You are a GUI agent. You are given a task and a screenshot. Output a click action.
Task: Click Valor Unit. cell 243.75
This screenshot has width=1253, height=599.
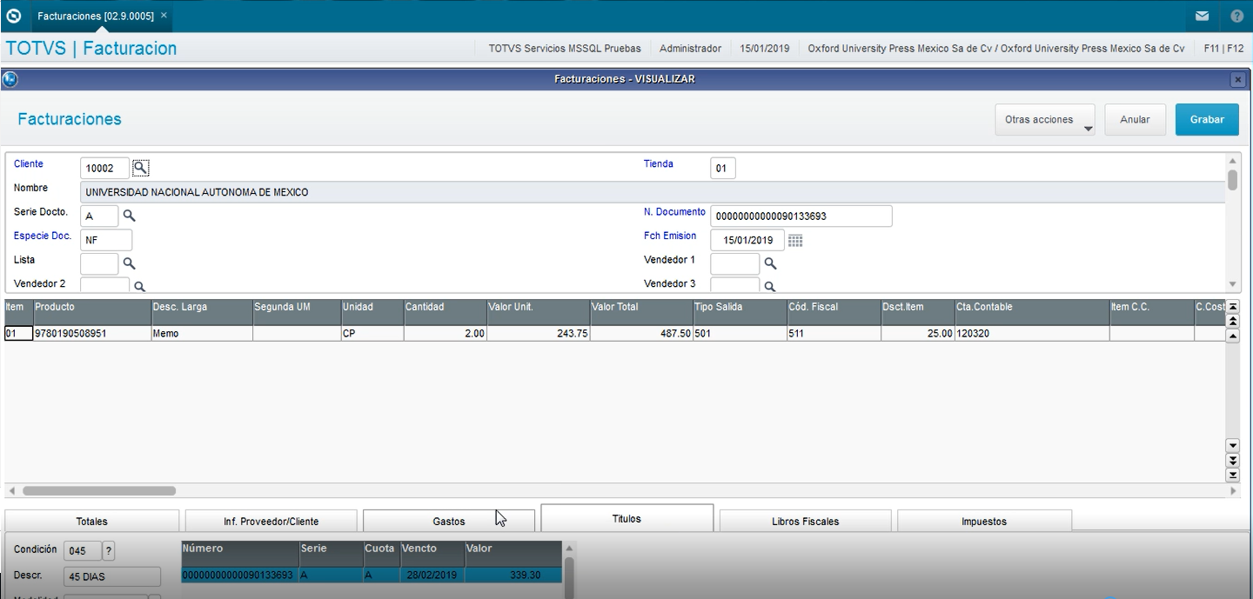pyautogui.click(x=539, y=333)
